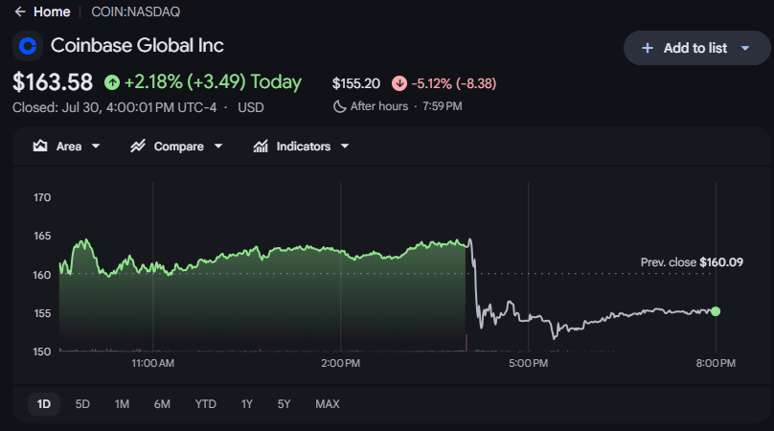
Task: Click the 5:00 PM axis label
Action: click(x=528, y=363)
